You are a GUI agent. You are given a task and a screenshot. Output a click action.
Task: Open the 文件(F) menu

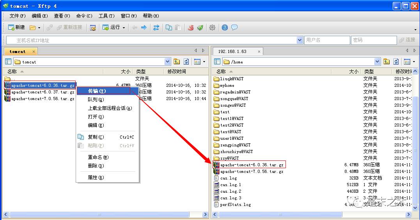(18, 16)
